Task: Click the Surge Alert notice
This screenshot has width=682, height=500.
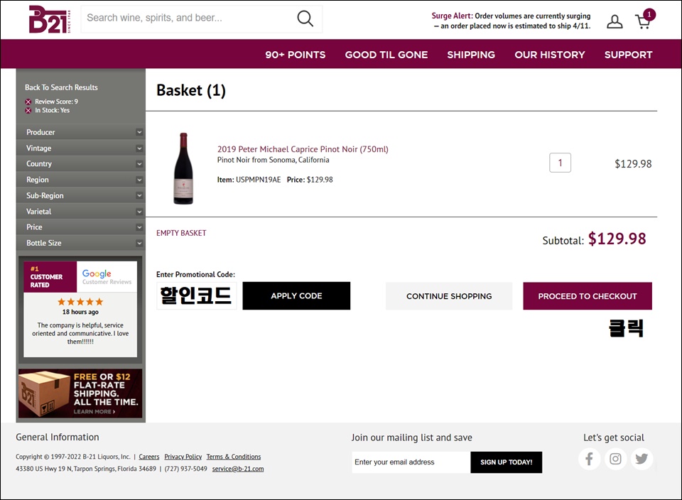Action: pos(511,21)
